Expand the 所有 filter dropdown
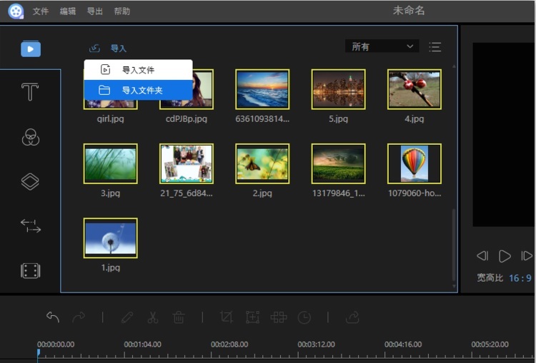 click(382, 46)
